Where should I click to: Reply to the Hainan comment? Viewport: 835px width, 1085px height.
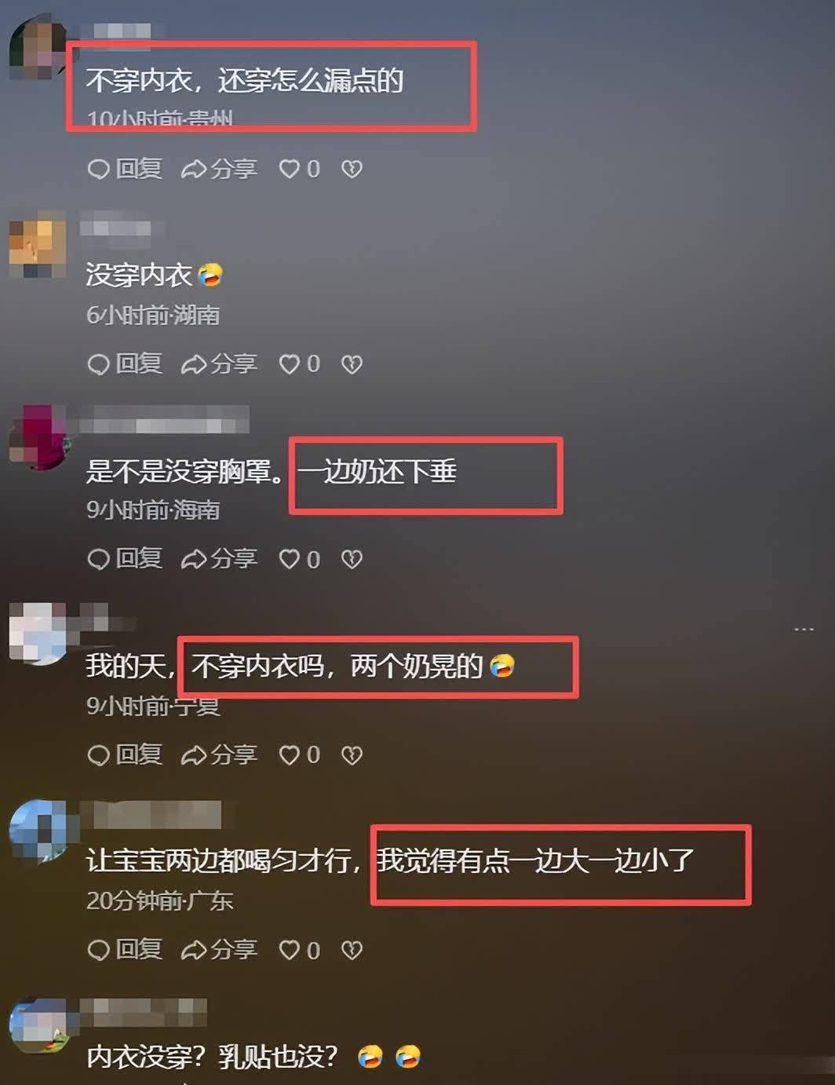click(125, 559)
